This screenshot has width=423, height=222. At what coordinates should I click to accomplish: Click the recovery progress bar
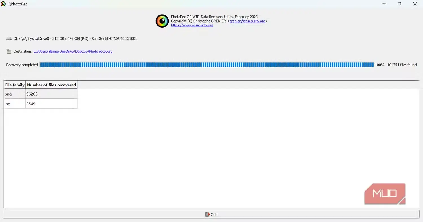[x=207, y=65]
